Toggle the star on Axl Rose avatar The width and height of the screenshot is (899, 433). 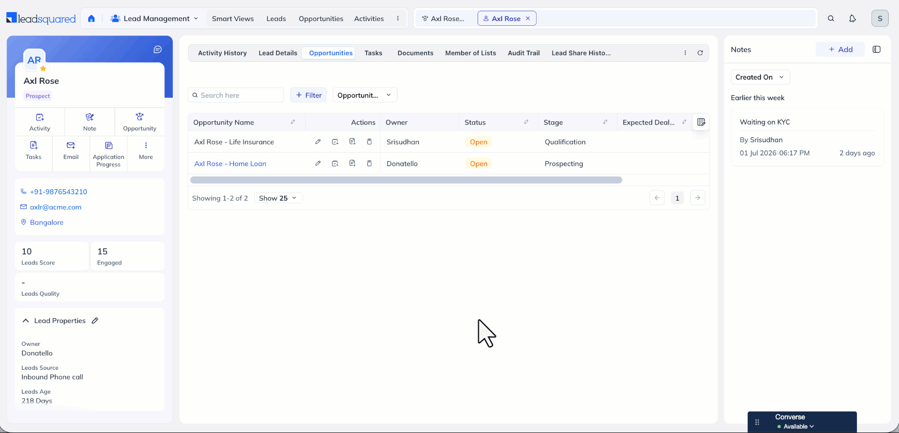point(43,68)
